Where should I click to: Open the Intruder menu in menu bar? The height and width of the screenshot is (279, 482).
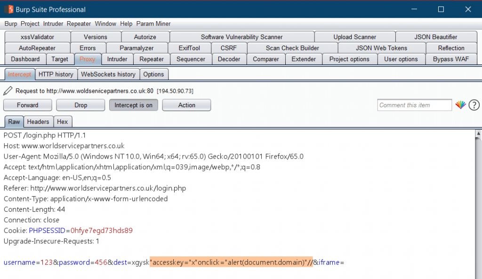coord(53,24)
